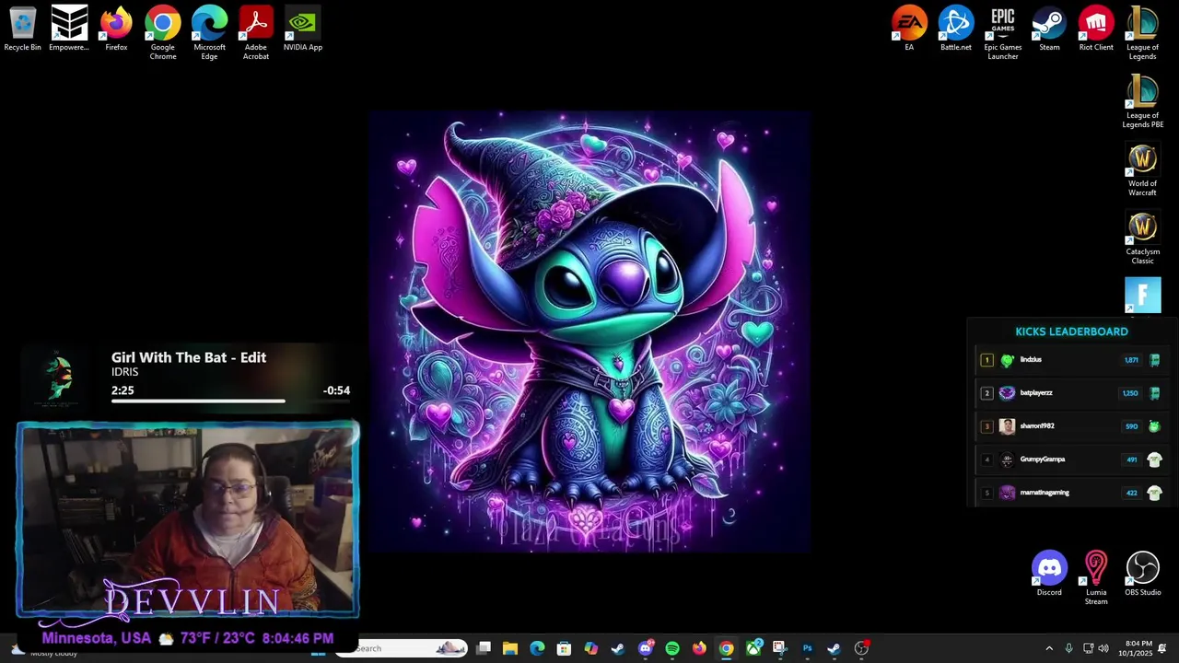1179x663 pixels.
Task: Click the 1,250 kicks score
Action: point(1130,393)
